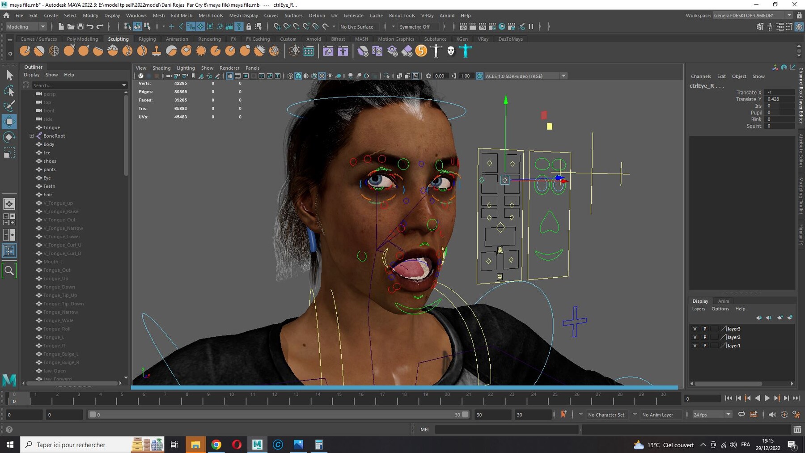Open the viewport Shading menu
Viewport: 805px width, 453px height.
[x=161, y=68]
